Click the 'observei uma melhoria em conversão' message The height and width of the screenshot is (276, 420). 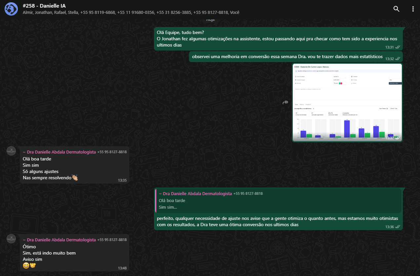pyautogui.click(x=287, y=57)
